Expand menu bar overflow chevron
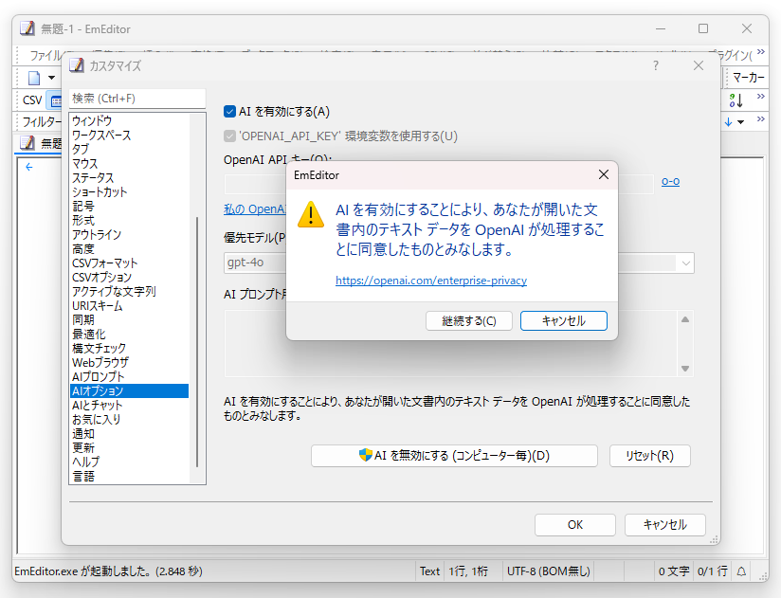The width and height of the screenshot is (781, 598). pos(760,52)
